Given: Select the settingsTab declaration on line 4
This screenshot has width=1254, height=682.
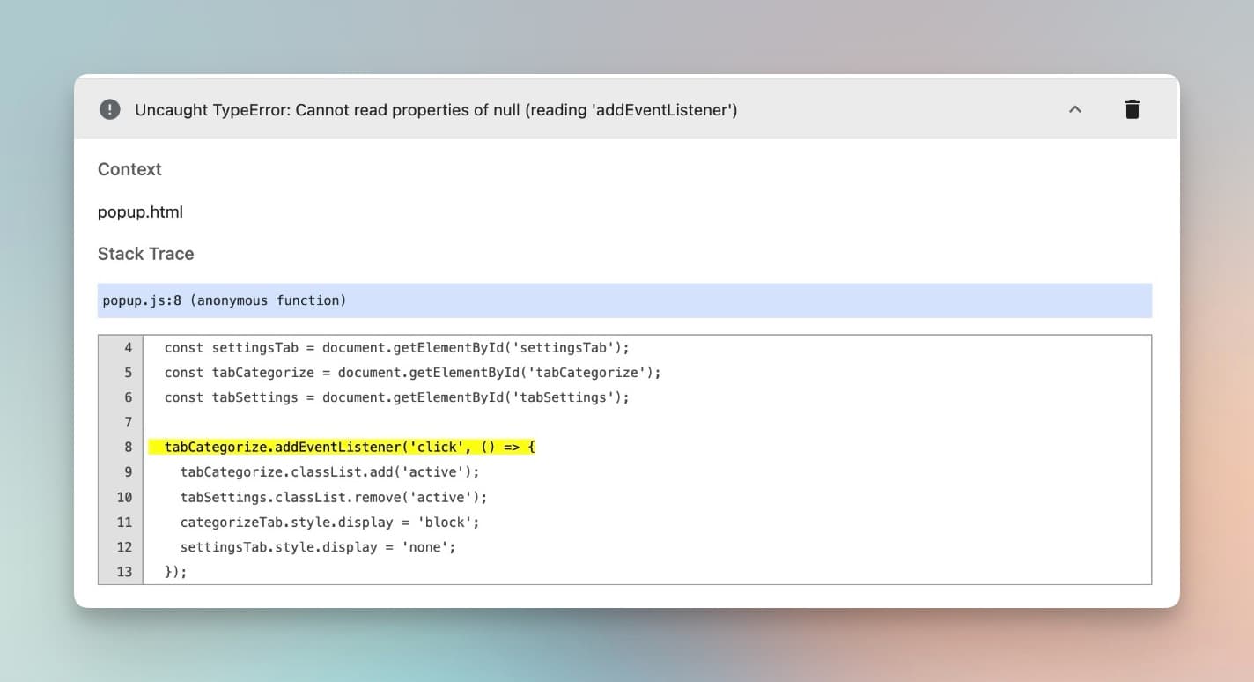Looking at the screenshot, I should [x=396, y=347].
